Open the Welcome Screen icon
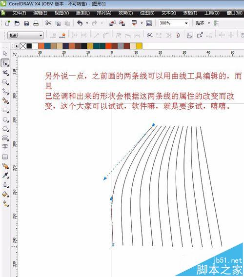The width and height of the screenshot is (244, 277). click(149, 23)
